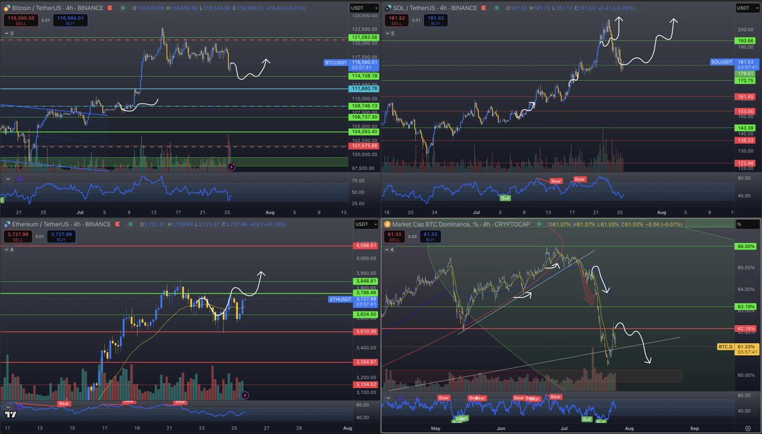Click the green market status dot on Bitcoin chart

123,8
